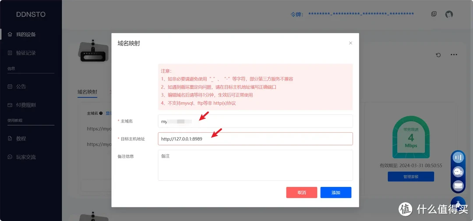The image size is (473, 221).
Task: Open the three-dot more options menu
Action: 454,55
